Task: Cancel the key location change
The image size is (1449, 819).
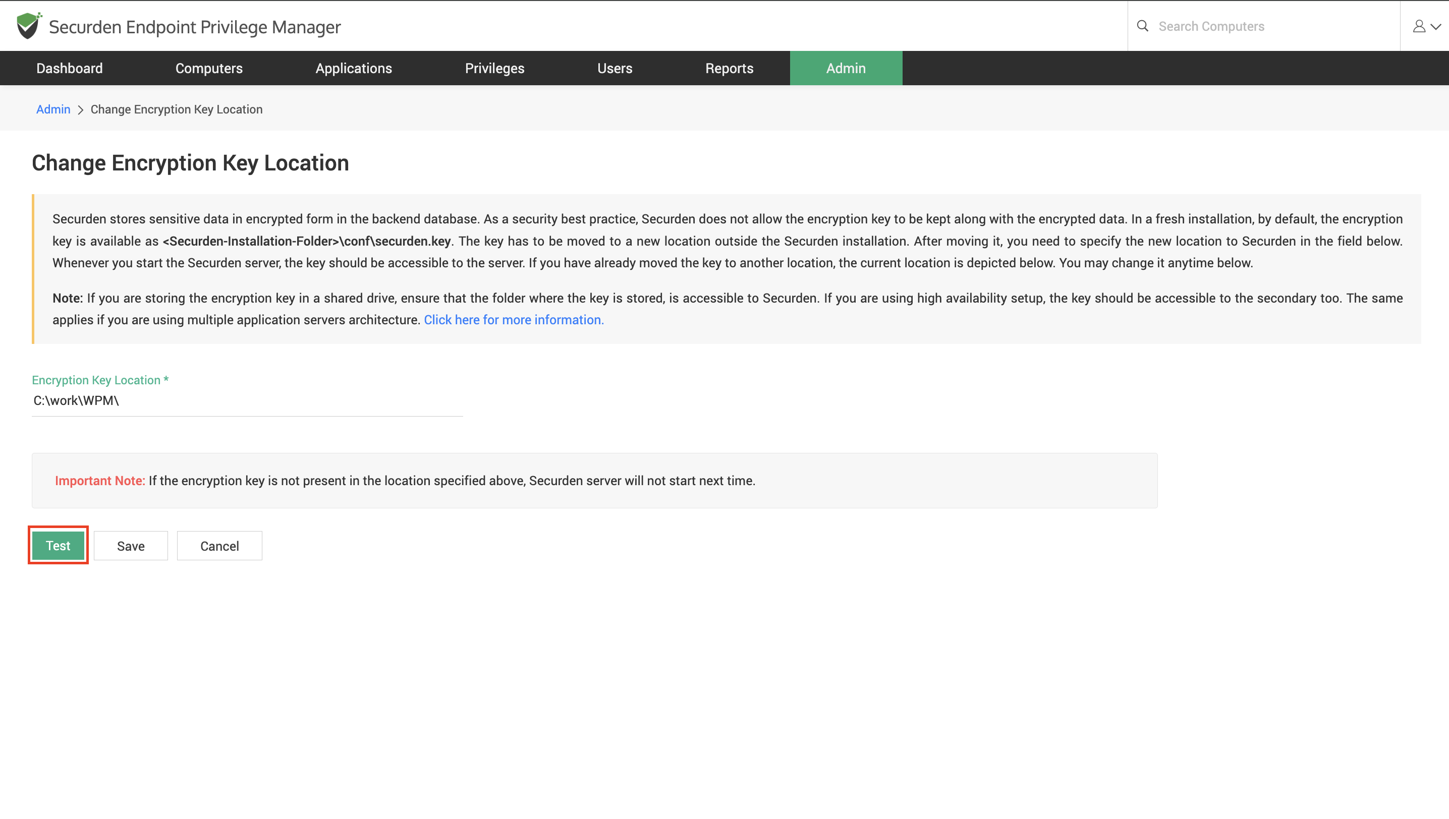Action: point(219,546)
